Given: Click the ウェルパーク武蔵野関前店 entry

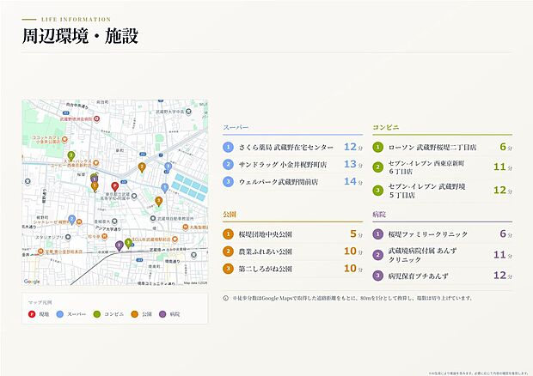Looking at the screenshot, I should (x=279, y=182).
